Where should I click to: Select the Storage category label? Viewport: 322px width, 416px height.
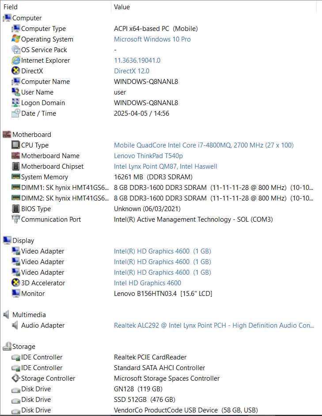point(23,347)
